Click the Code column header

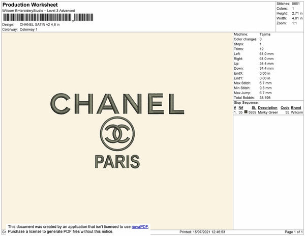(285, 108)
